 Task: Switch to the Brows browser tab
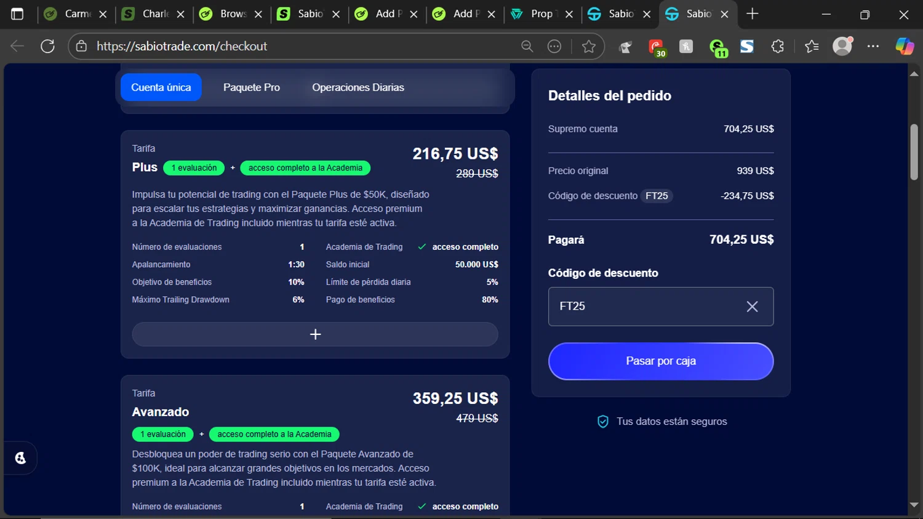pyautogui.click(x=233, y=14)
